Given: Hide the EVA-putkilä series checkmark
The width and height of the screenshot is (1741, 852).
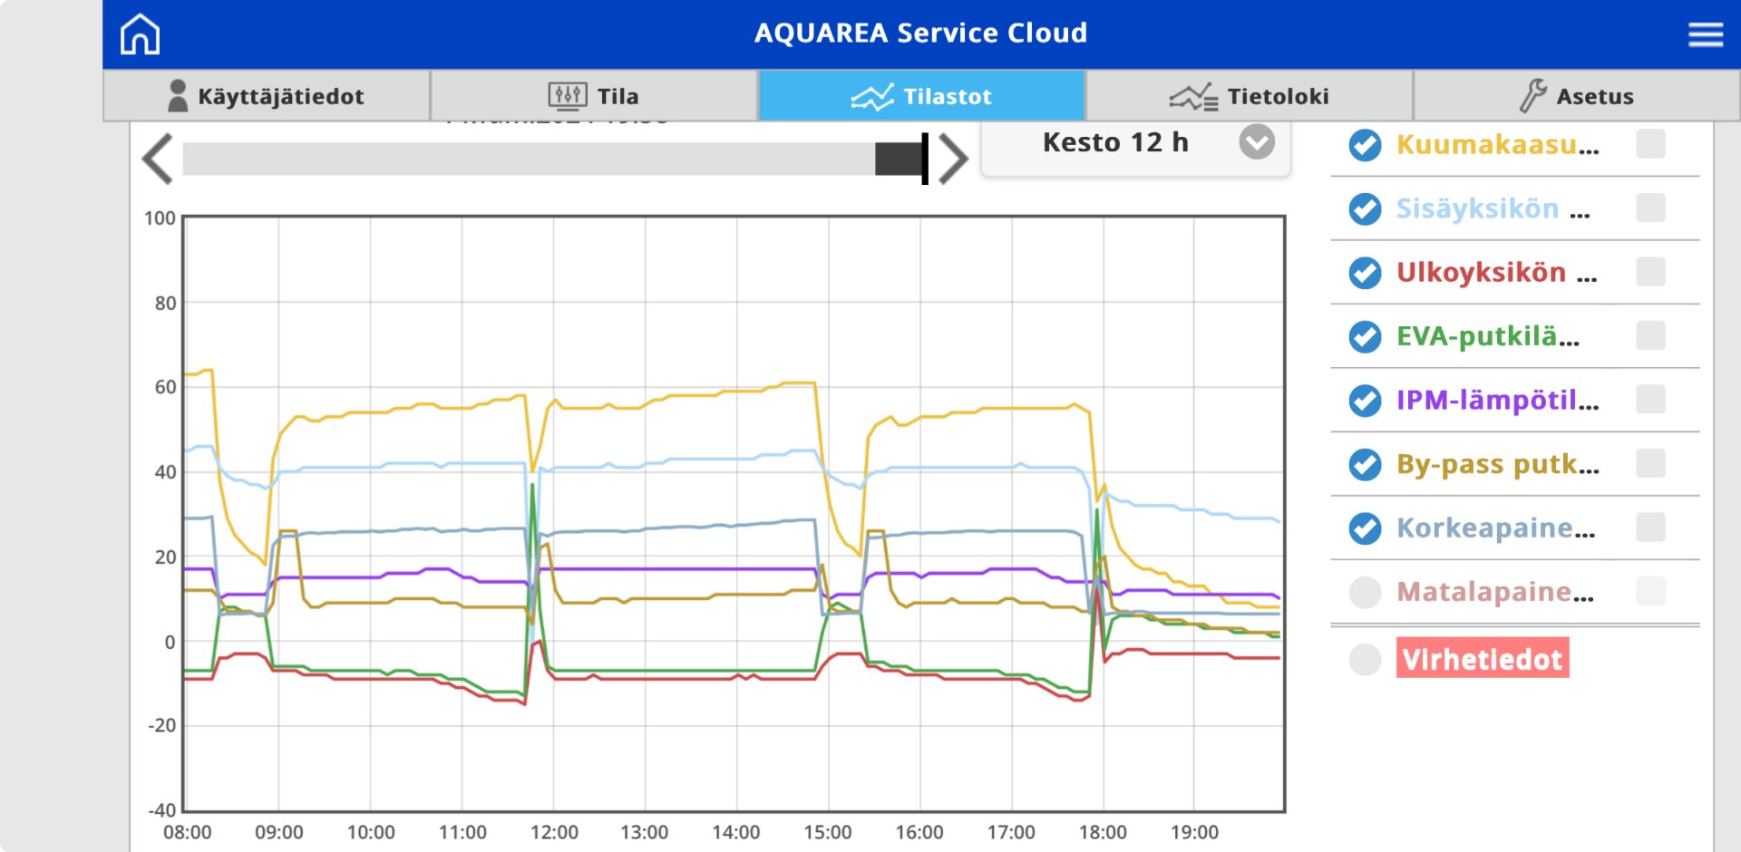Looking at the screenshot, I should pos(1365,336).
